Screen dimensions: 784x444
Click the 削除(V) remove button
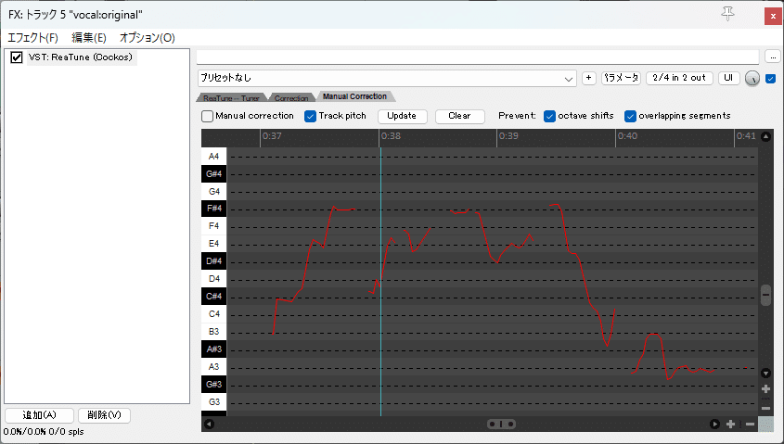tap(104, 415)
